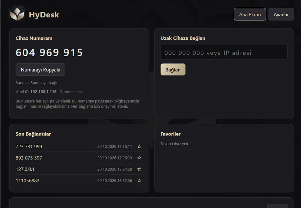Favorite the 723 731 999 connection star
This screenshot has height=208, width=301.
[x=139, y=146]
